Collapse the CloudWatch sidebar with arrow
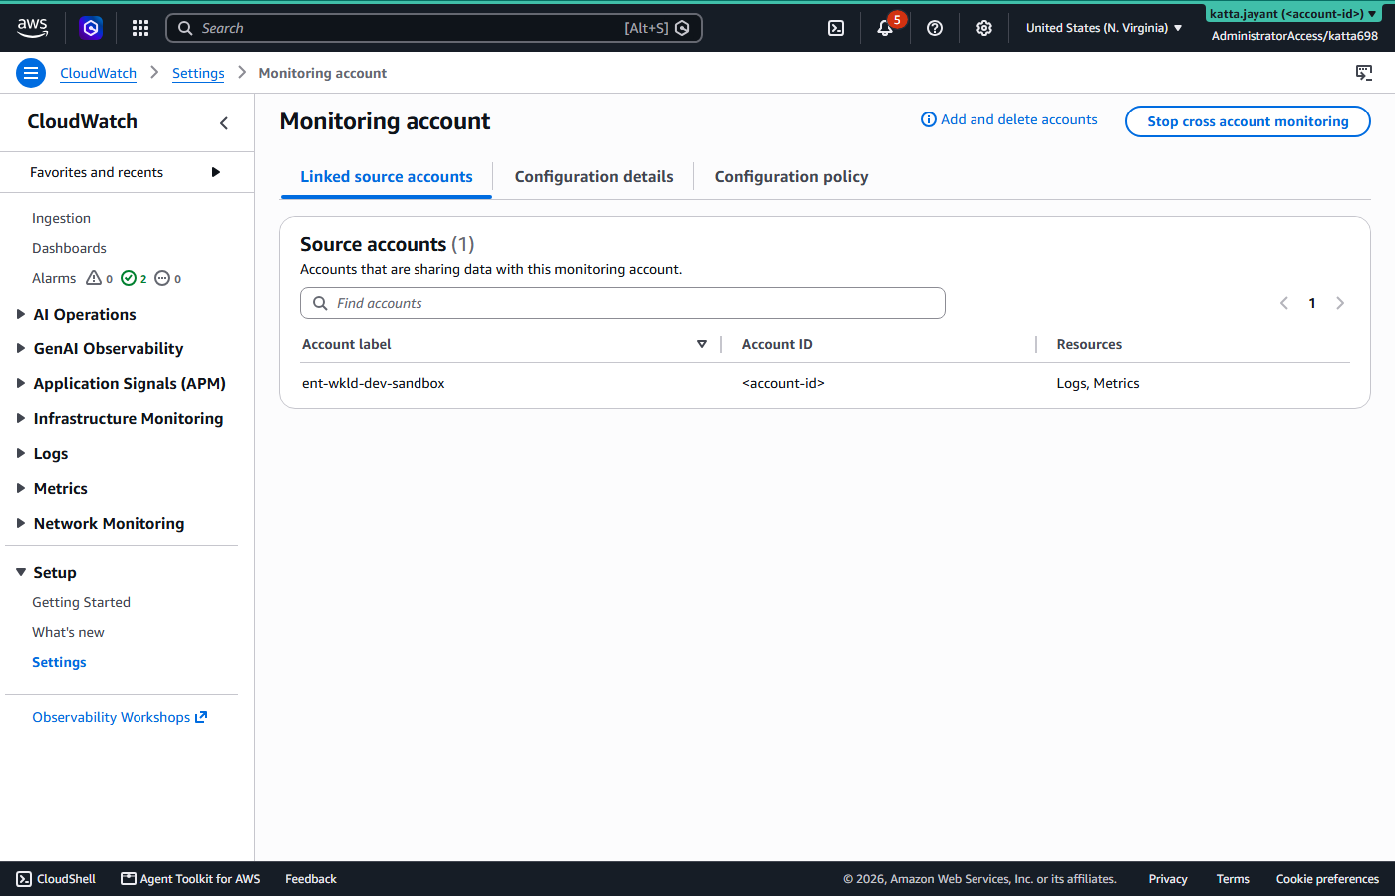 [224, 123]
